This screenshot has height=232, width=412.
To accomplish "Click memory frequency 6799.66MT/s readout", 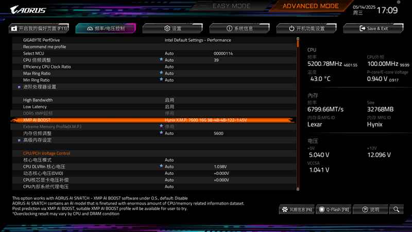I will (325, 109).
